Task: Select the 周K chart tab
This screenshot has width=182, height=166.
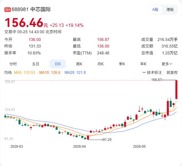Action: coord(79,64)
